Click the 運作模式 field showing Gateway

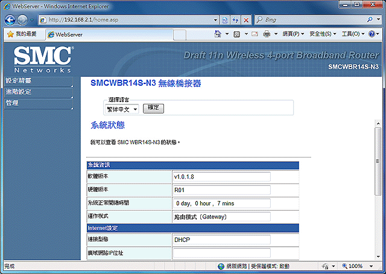pos(221,217)
